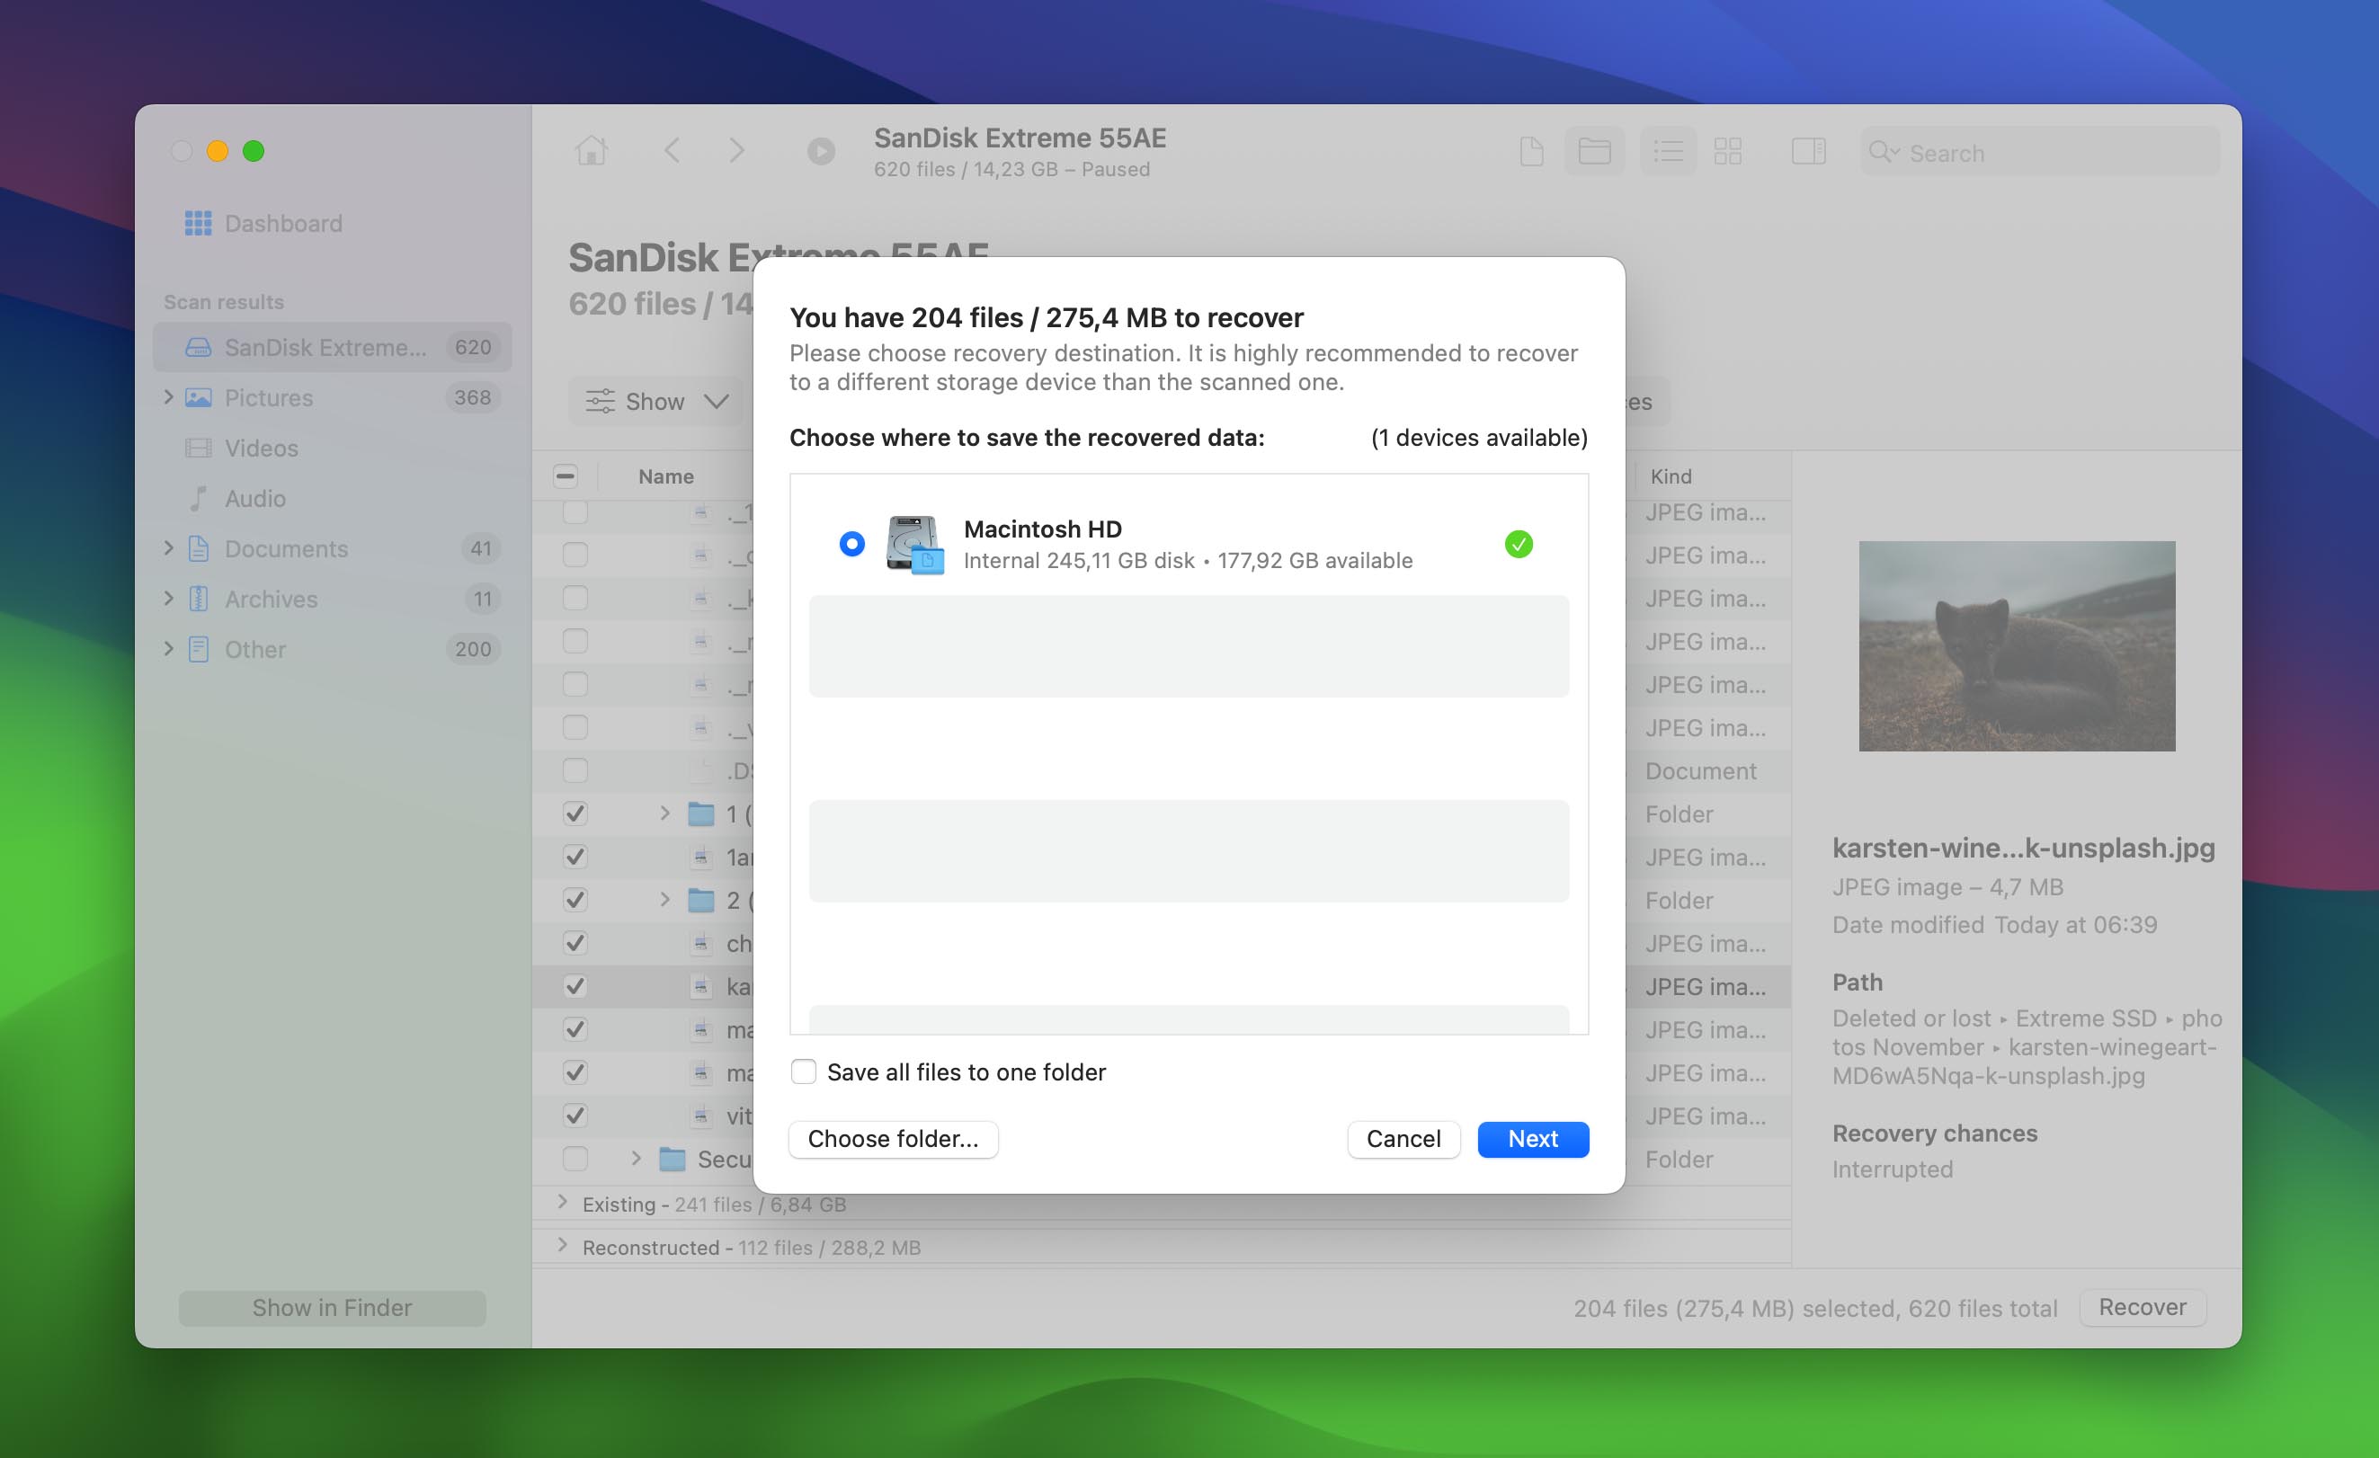Enable Save all files to one folder
Image resolution: width=2379 pixels, height=1458 pixels.
[x=803, y=1071]
